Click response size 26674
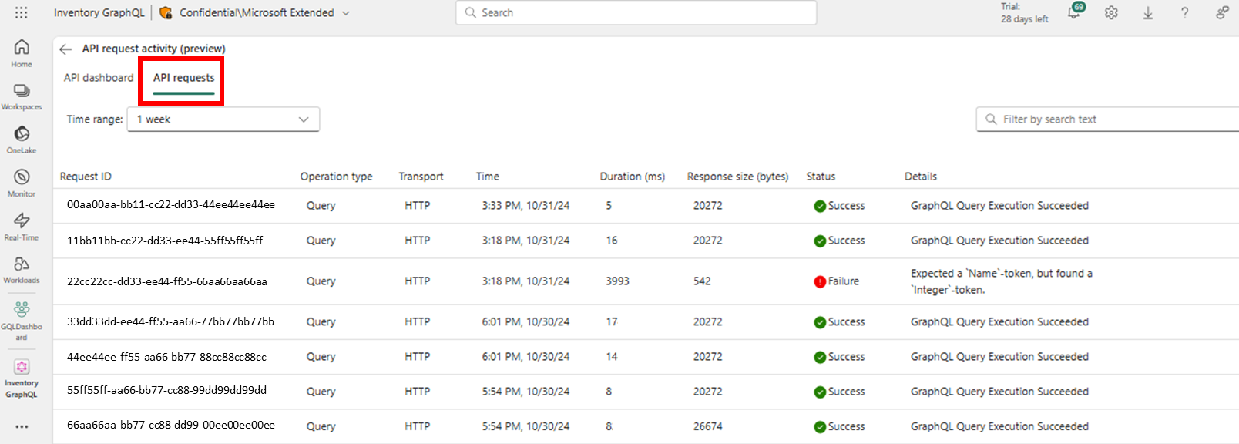The image size is (1239, 444). pyautogui.click(x=708, y=426)
